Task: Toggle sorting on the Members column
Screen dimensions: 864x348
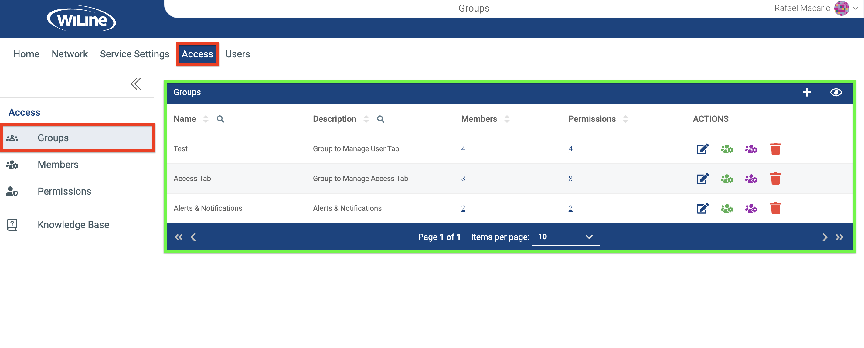Action: click(x=507, y=119)
